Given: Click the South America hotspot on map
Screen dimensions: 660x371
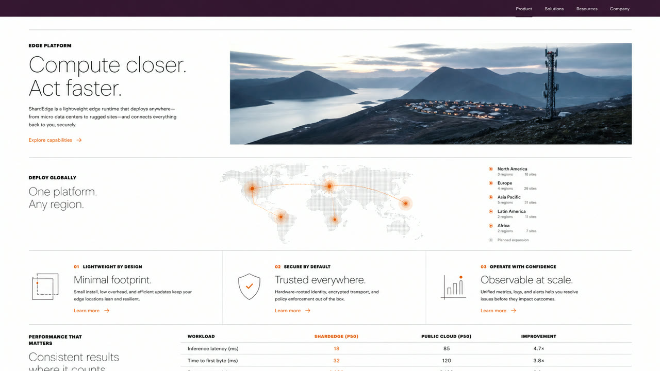Looking at the screenshot, I should click(x=281, y=217).
